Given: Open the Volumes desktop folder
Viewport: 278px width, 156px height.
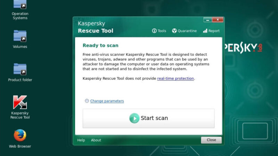Looking at the screenshot, I should point(20,36).
